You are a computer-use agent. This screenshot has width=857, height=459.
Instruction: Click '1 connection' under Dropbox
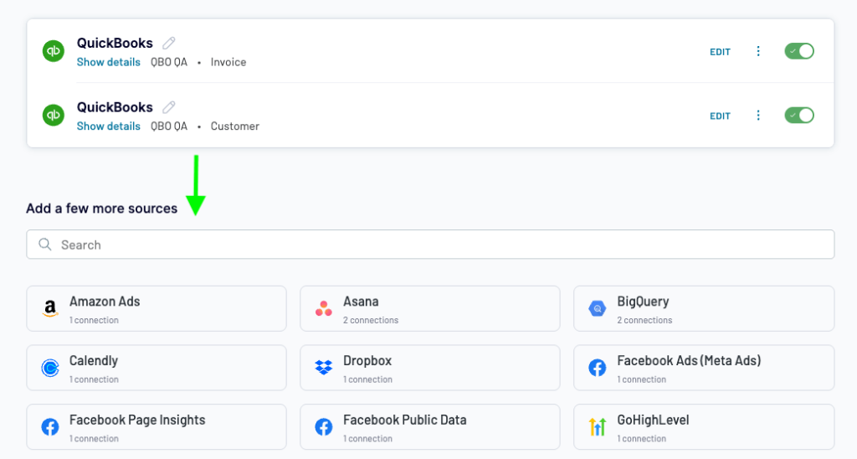pos(368,379)
